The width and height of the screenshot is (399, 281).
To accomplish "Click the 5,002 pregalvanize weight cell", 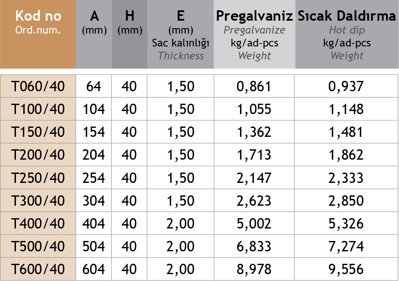I will (254, 224).
